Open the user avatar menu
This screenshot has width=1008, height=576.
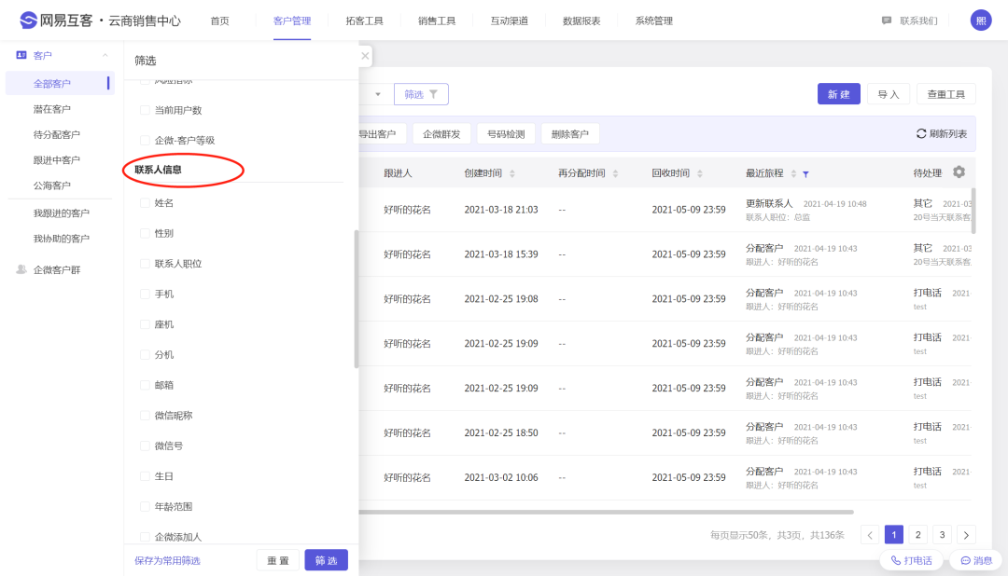981,21
